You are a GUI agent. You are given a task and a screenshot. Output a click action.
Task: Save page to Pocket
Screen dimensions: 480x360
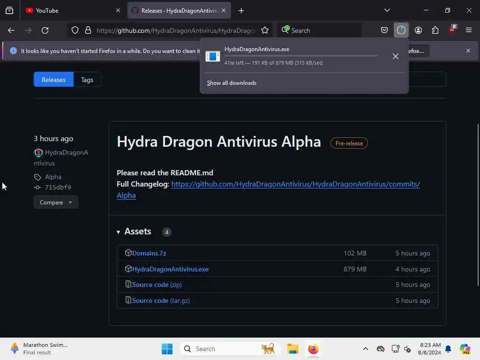pos(384,30)
